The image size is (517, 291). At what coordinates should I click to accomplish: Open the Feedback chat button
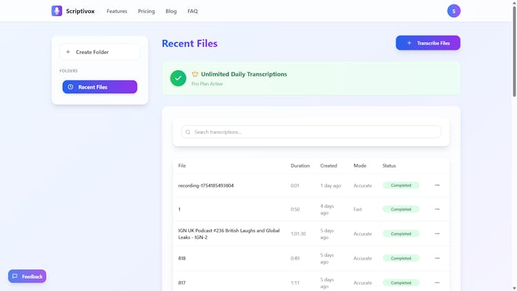pyautogui.click(x=28, y=277)
